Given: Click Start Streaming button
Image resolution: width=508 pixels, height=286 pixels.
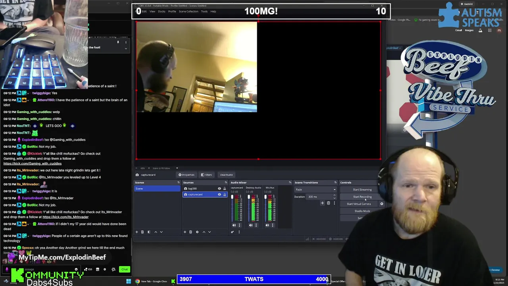Looking at the screenshot, I should (x=362, y=189).
